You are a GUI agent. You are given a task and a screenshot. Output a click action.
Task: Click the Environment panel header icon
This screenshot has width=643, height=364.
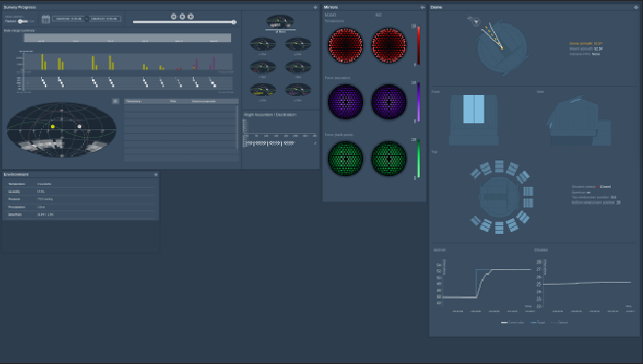pyautogui.click(x=156, y=174)
